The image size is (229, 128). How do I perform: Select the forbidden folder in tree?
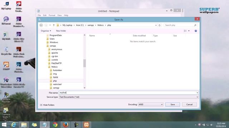(57, 70)
